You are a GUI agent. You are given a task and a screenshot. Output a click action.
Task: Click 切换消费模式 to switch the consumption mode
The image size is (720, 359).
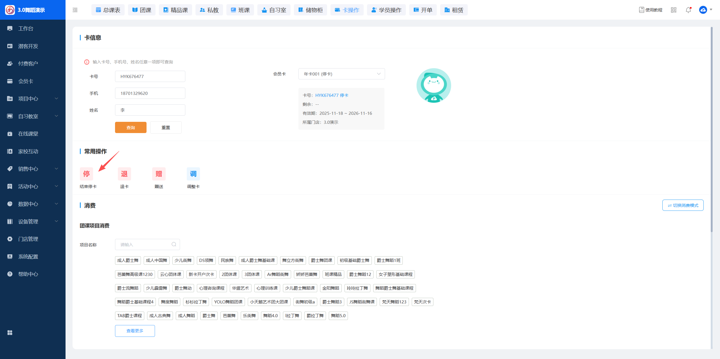pos(683,205)
